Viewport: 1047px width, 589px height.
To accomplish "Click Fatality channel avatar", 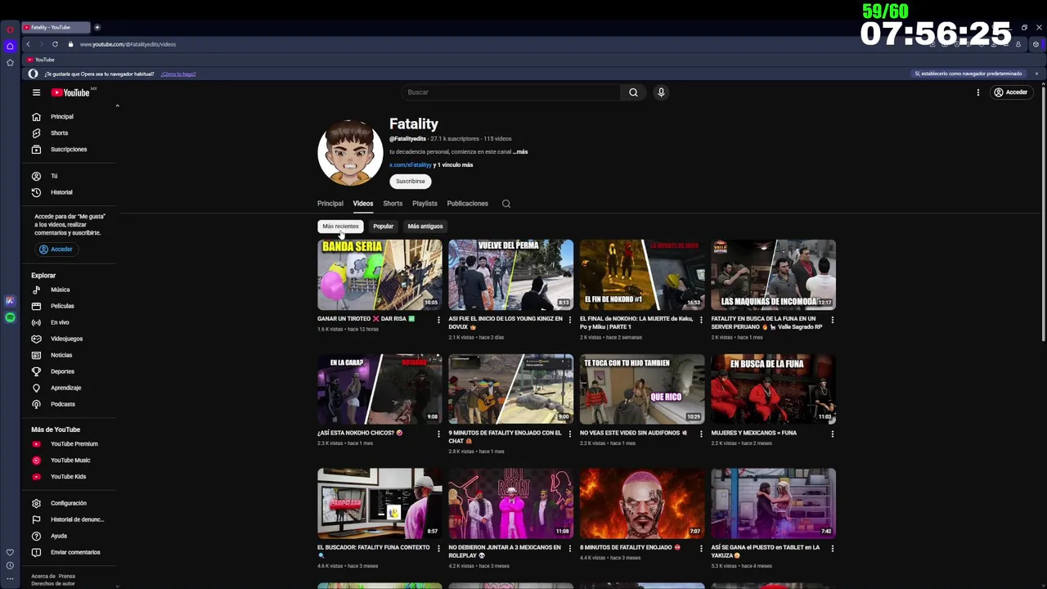I will click(x=350, y=153).
